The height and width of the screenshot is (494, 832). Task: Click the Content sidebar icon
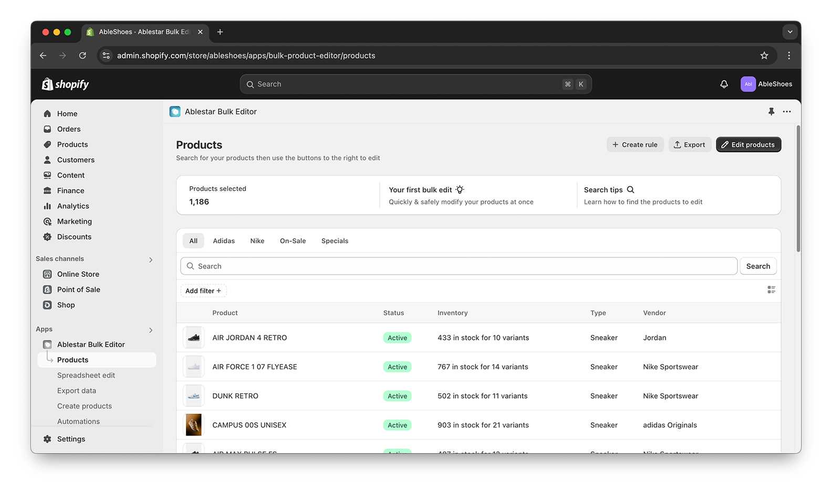(x=47, y=175)
